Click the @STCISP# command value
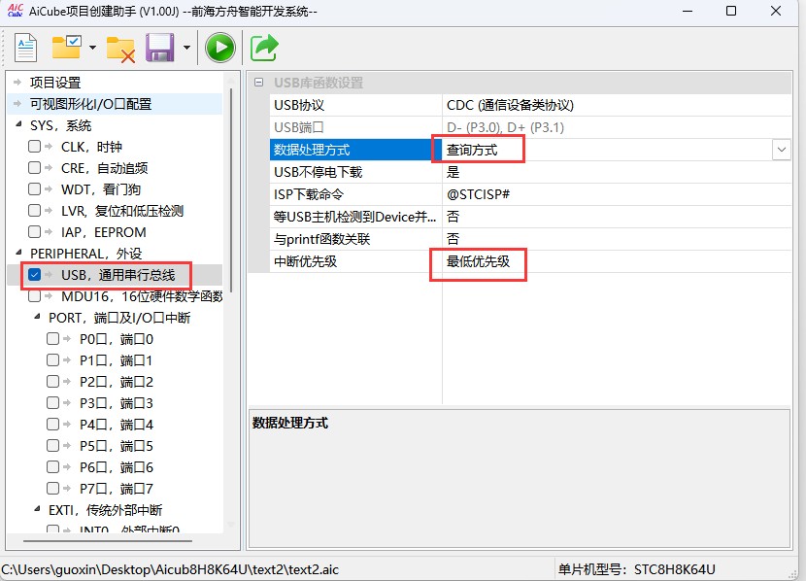 (x=478, y=194)
